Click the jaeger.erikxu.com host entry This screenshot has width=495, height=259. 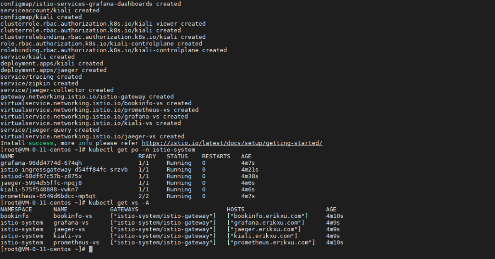click(264, 229)
